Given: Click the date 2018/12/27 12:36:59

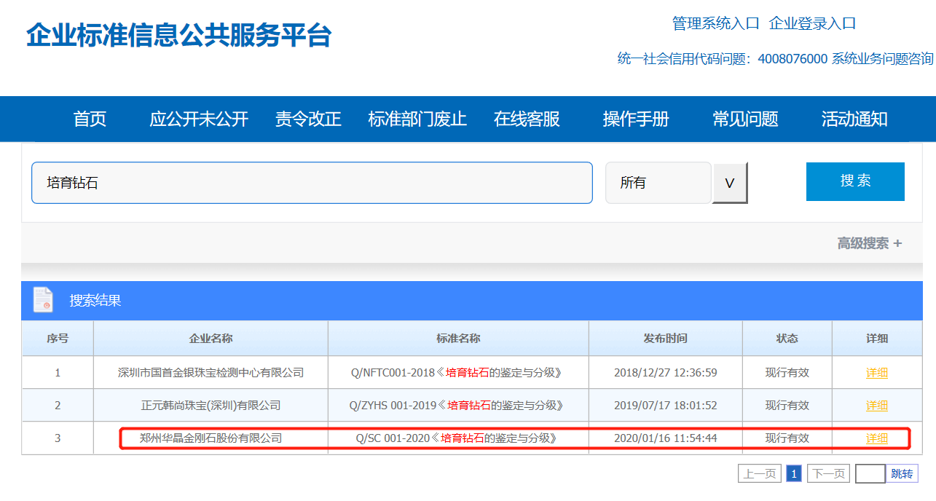Looking at the screenshot, I should pyautogui.click(x=665, y=372).
